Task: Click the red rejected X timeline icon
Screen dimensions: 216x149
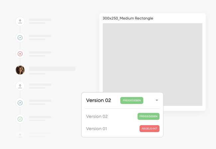Action: (x=20, y=54)
